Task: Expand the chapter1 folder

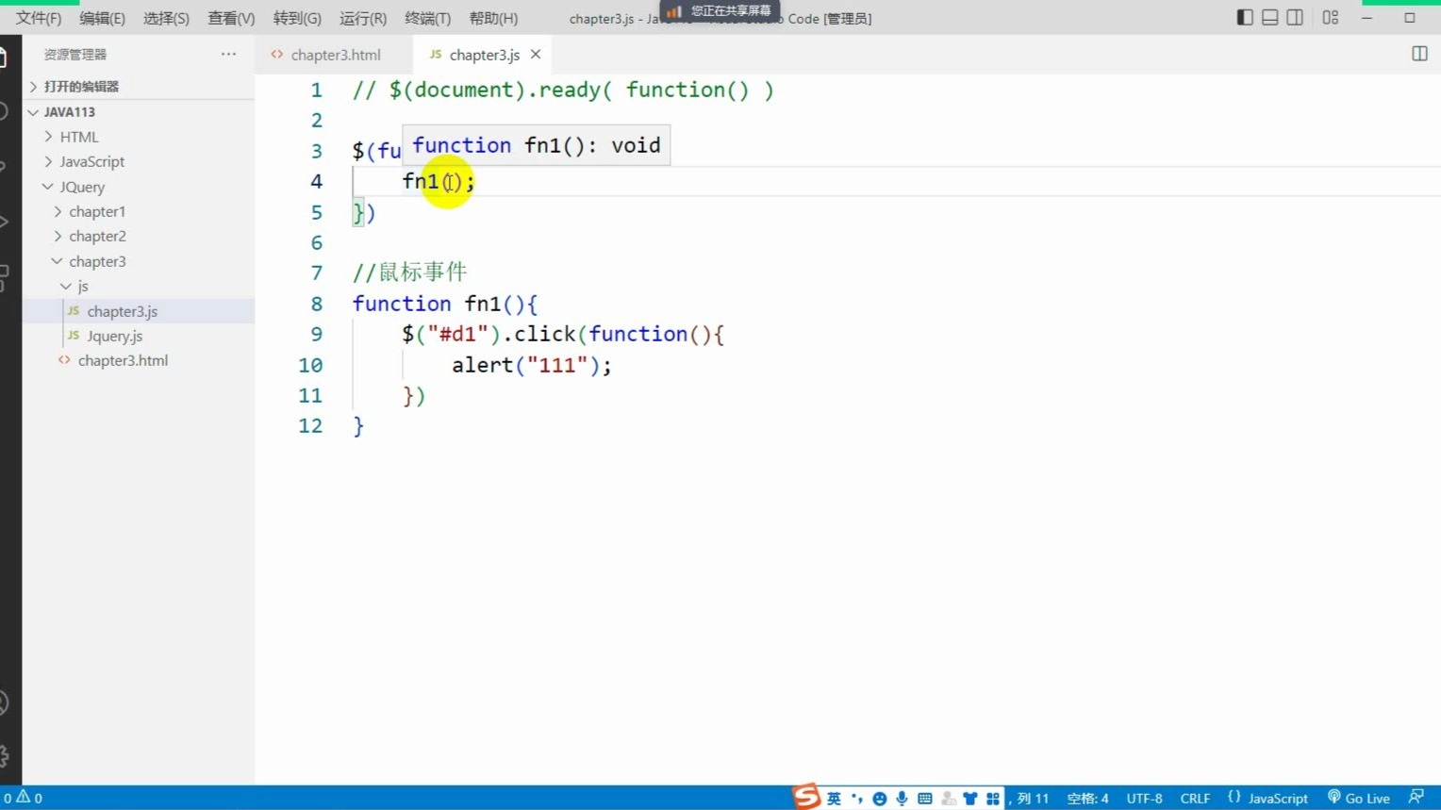Action: (x=139, y=211)
